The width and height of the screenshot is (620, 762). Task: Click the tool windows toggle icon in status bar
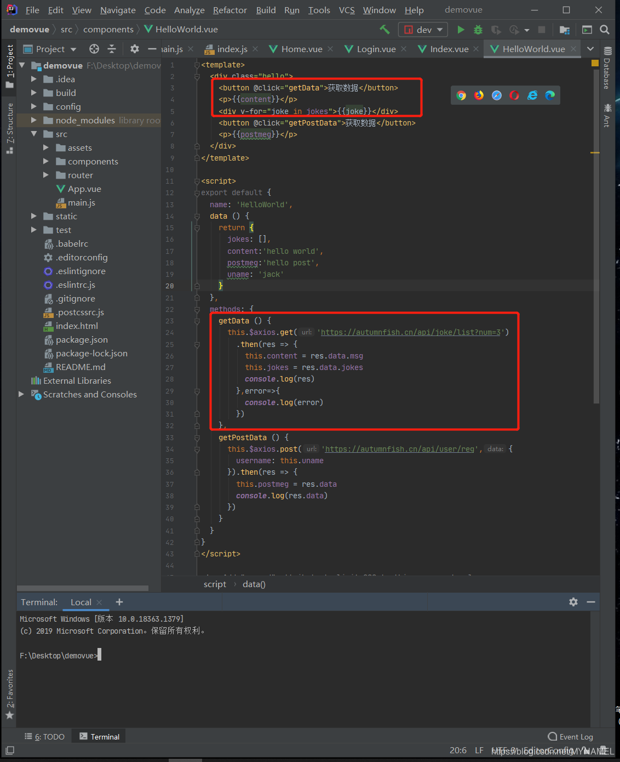(10, 750)
